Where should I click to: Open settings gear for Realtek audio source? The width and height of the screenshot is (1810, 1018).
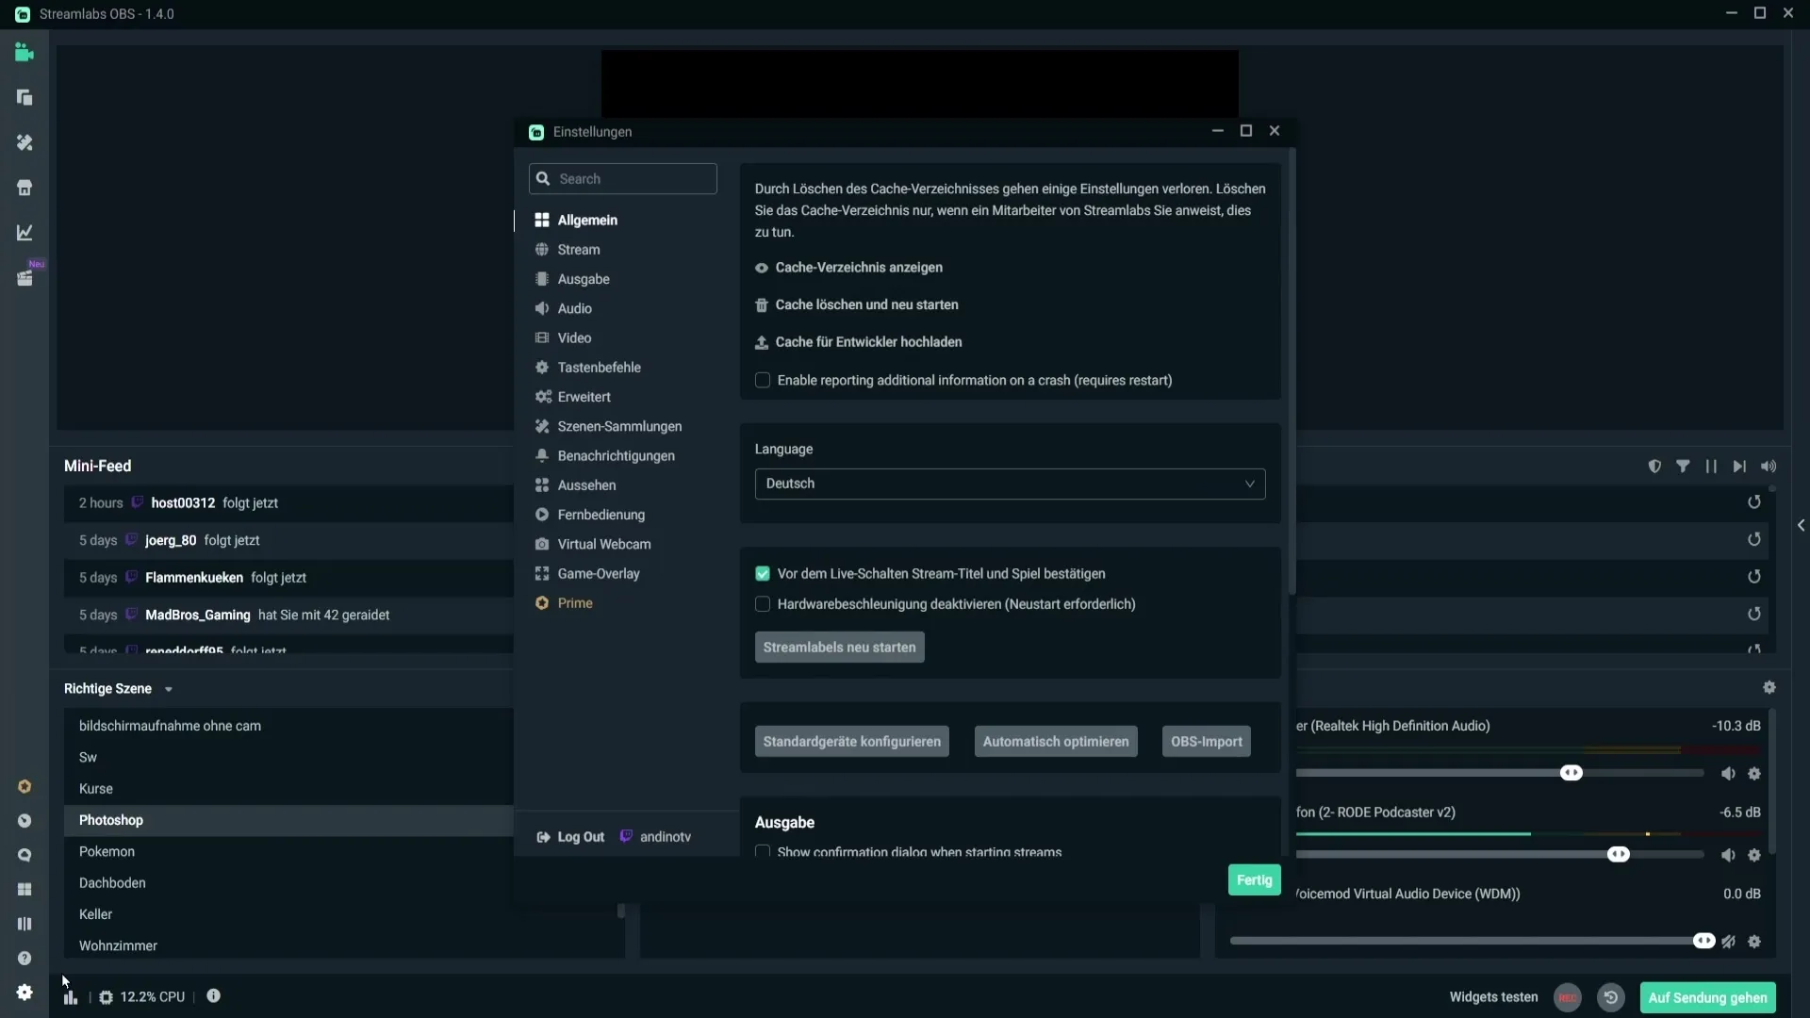(x=1754, y=774)
